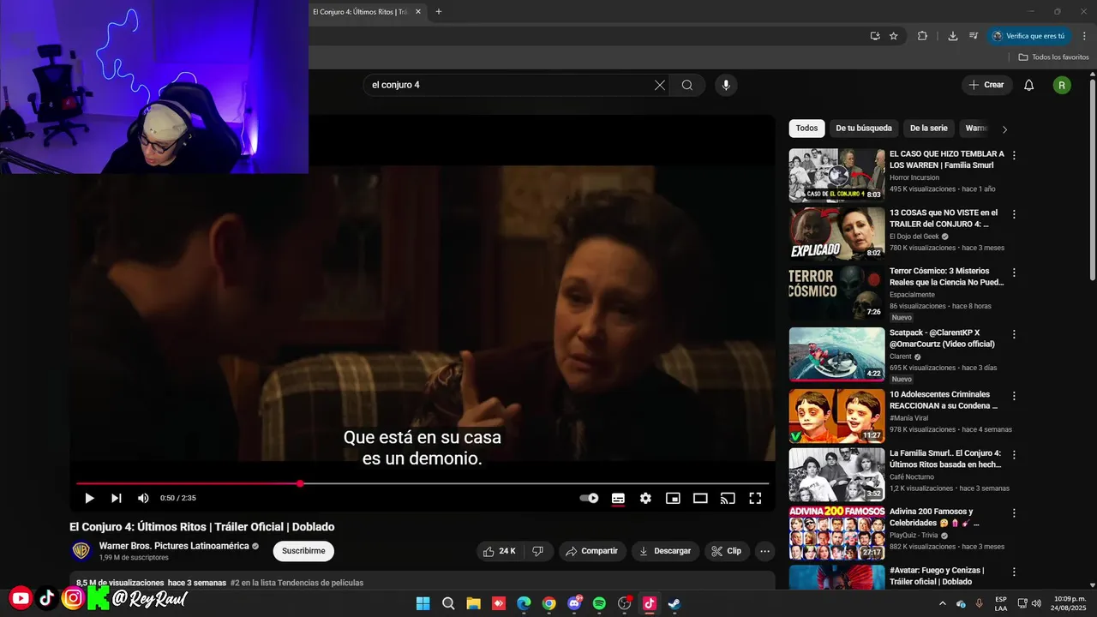Viewport: 1097px width, 617px height.
Task: Switch to miniplayer mode
Action: [x=673, y=498]
